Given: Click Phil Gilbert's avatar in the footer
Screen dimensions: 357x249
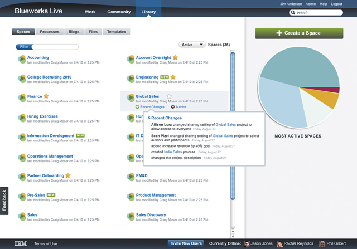Looking at the screenshot, I should [322, 244].
